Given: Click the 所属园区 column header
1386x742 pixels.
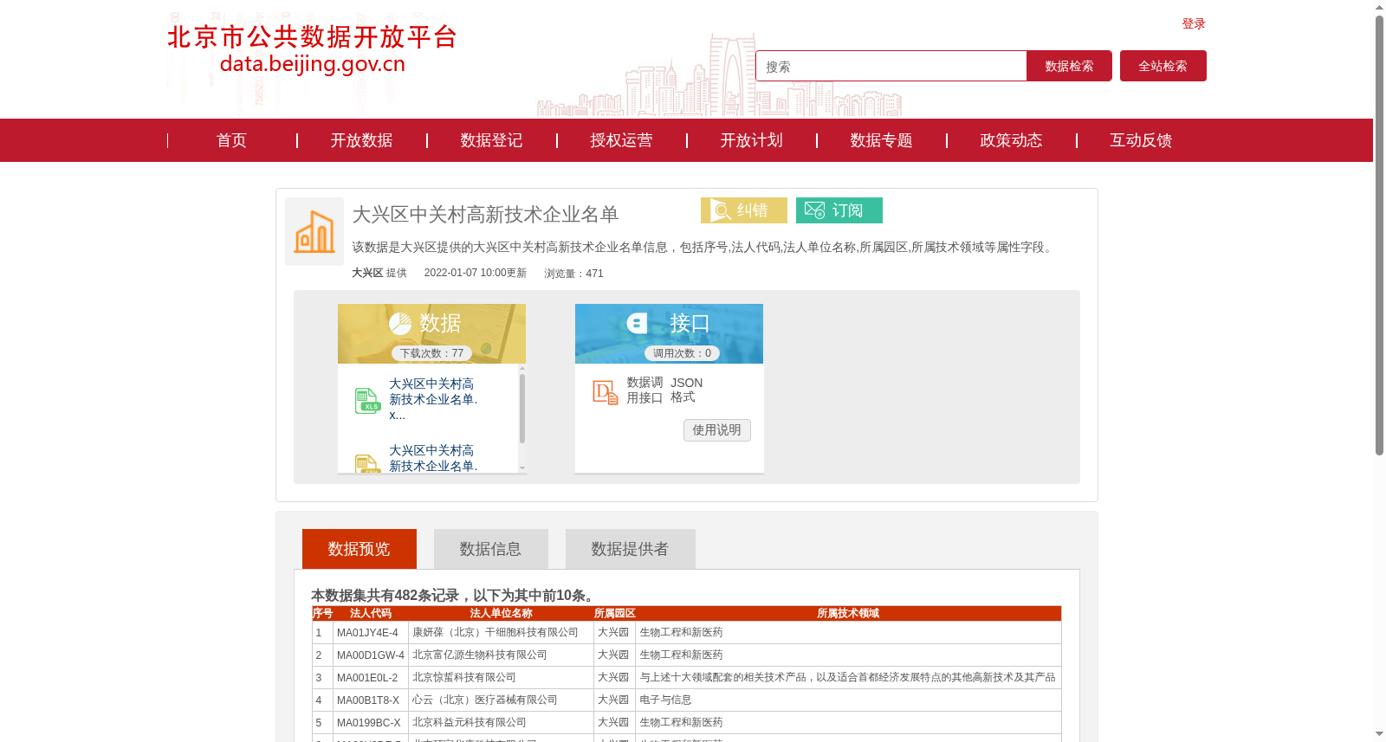Looking at the screenshot, I should [615, 613].
